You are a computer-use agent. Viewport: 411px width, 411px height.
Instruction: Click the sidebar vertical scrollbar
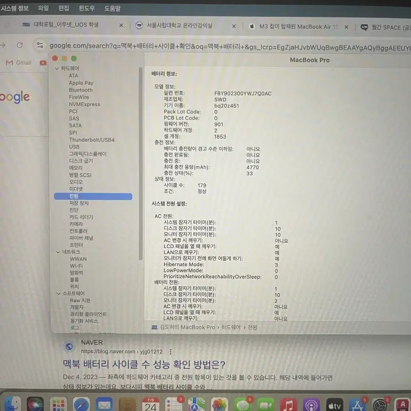click(141, 163)
